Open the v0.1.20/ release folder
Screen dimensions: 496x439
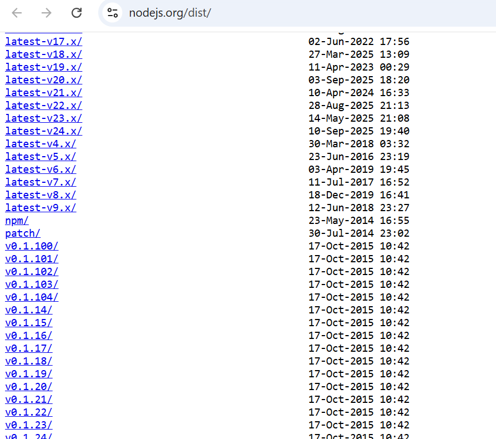pos(29,386)
